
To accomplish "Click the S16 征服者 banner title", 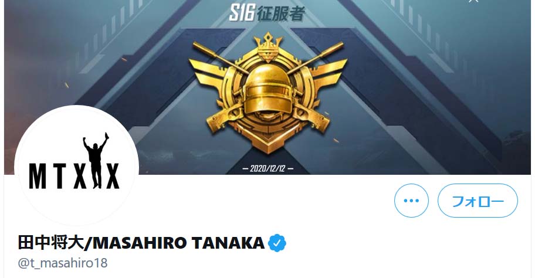I will [x=267, y=13].
